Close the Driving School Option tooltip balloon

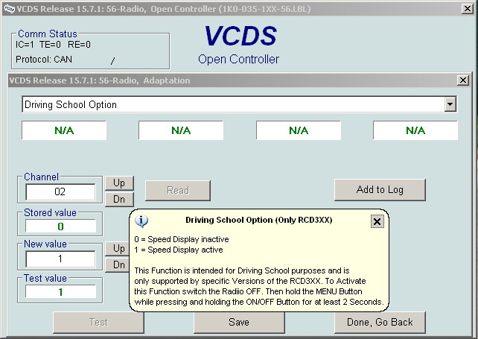377,221
